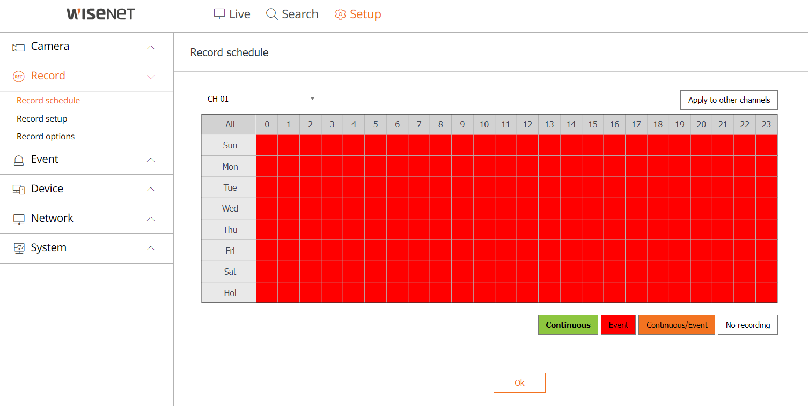Select the Continuous/Event recording mode

pyautogui.click(x=677, y=325)
